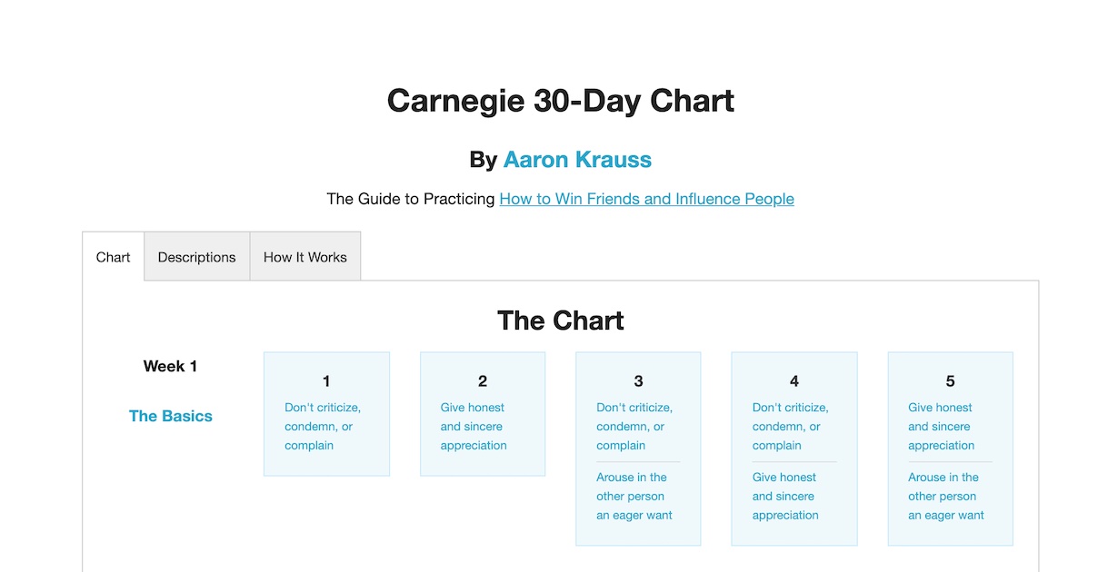Image resolution: width=1118 pixels, height=572 pixels.
Task: Open the Aaron Krauss author link
Action: [577, 160]
